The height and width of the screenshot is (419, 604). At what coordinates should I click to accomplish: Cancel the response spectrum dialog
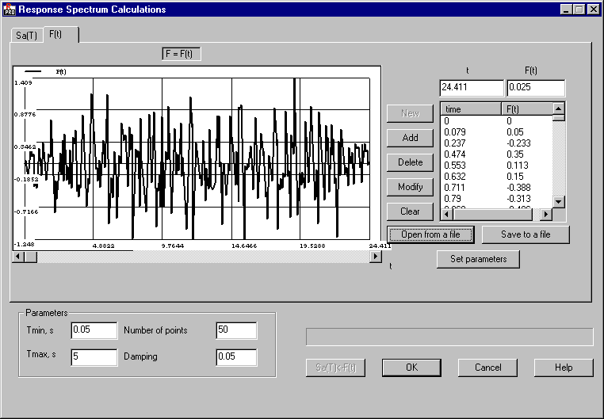pos(487,368)
